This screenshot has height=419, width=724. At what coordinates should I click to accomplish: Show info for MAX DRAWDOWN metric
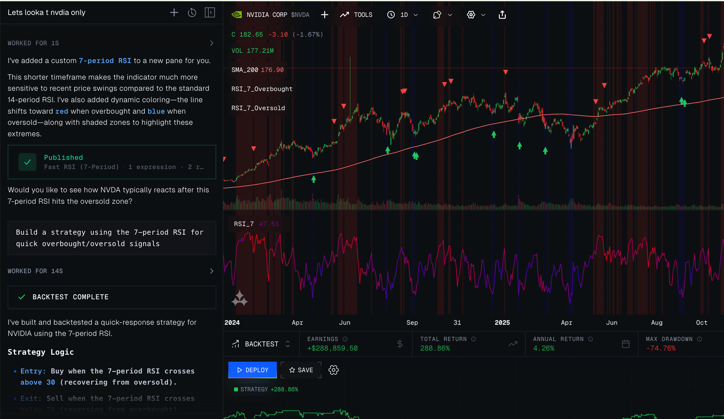tap(699, 339)
